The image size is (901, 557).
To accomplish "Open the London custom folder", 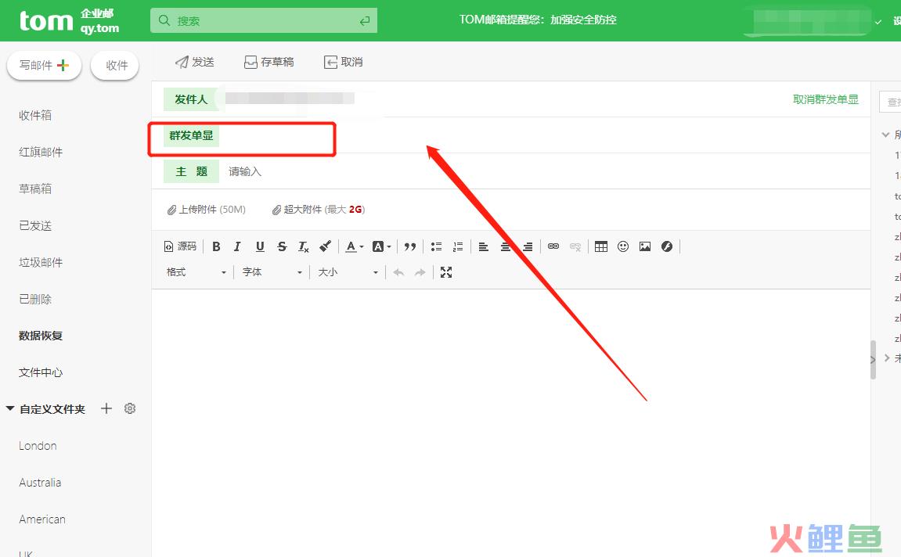I will pos(38,446).
